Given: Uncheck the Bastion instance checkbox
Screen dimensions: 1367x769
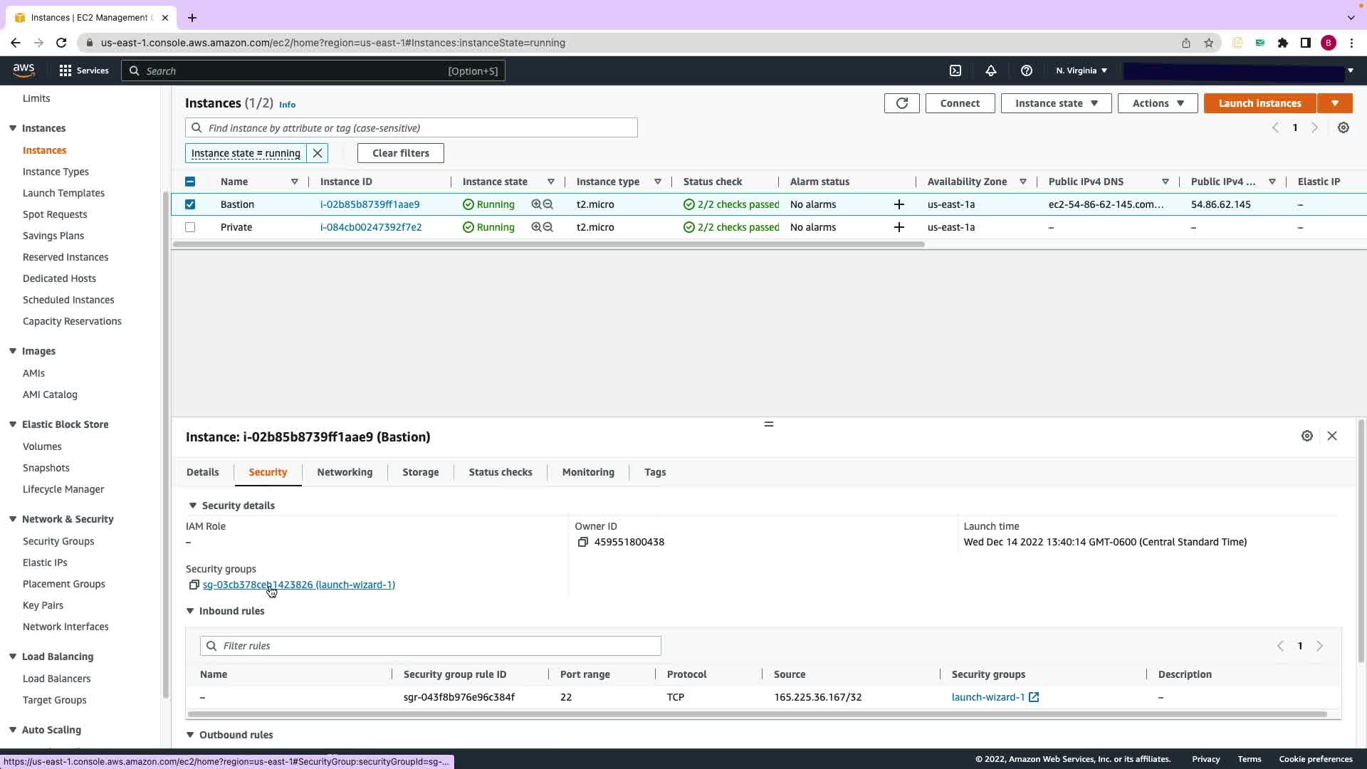Looking at the screenshot, I should tap(190, 204).
